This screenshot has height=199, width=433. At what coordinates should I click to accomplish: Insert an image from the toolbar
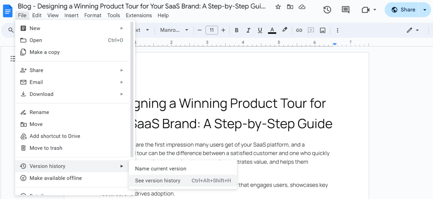[x=323, y=30]
